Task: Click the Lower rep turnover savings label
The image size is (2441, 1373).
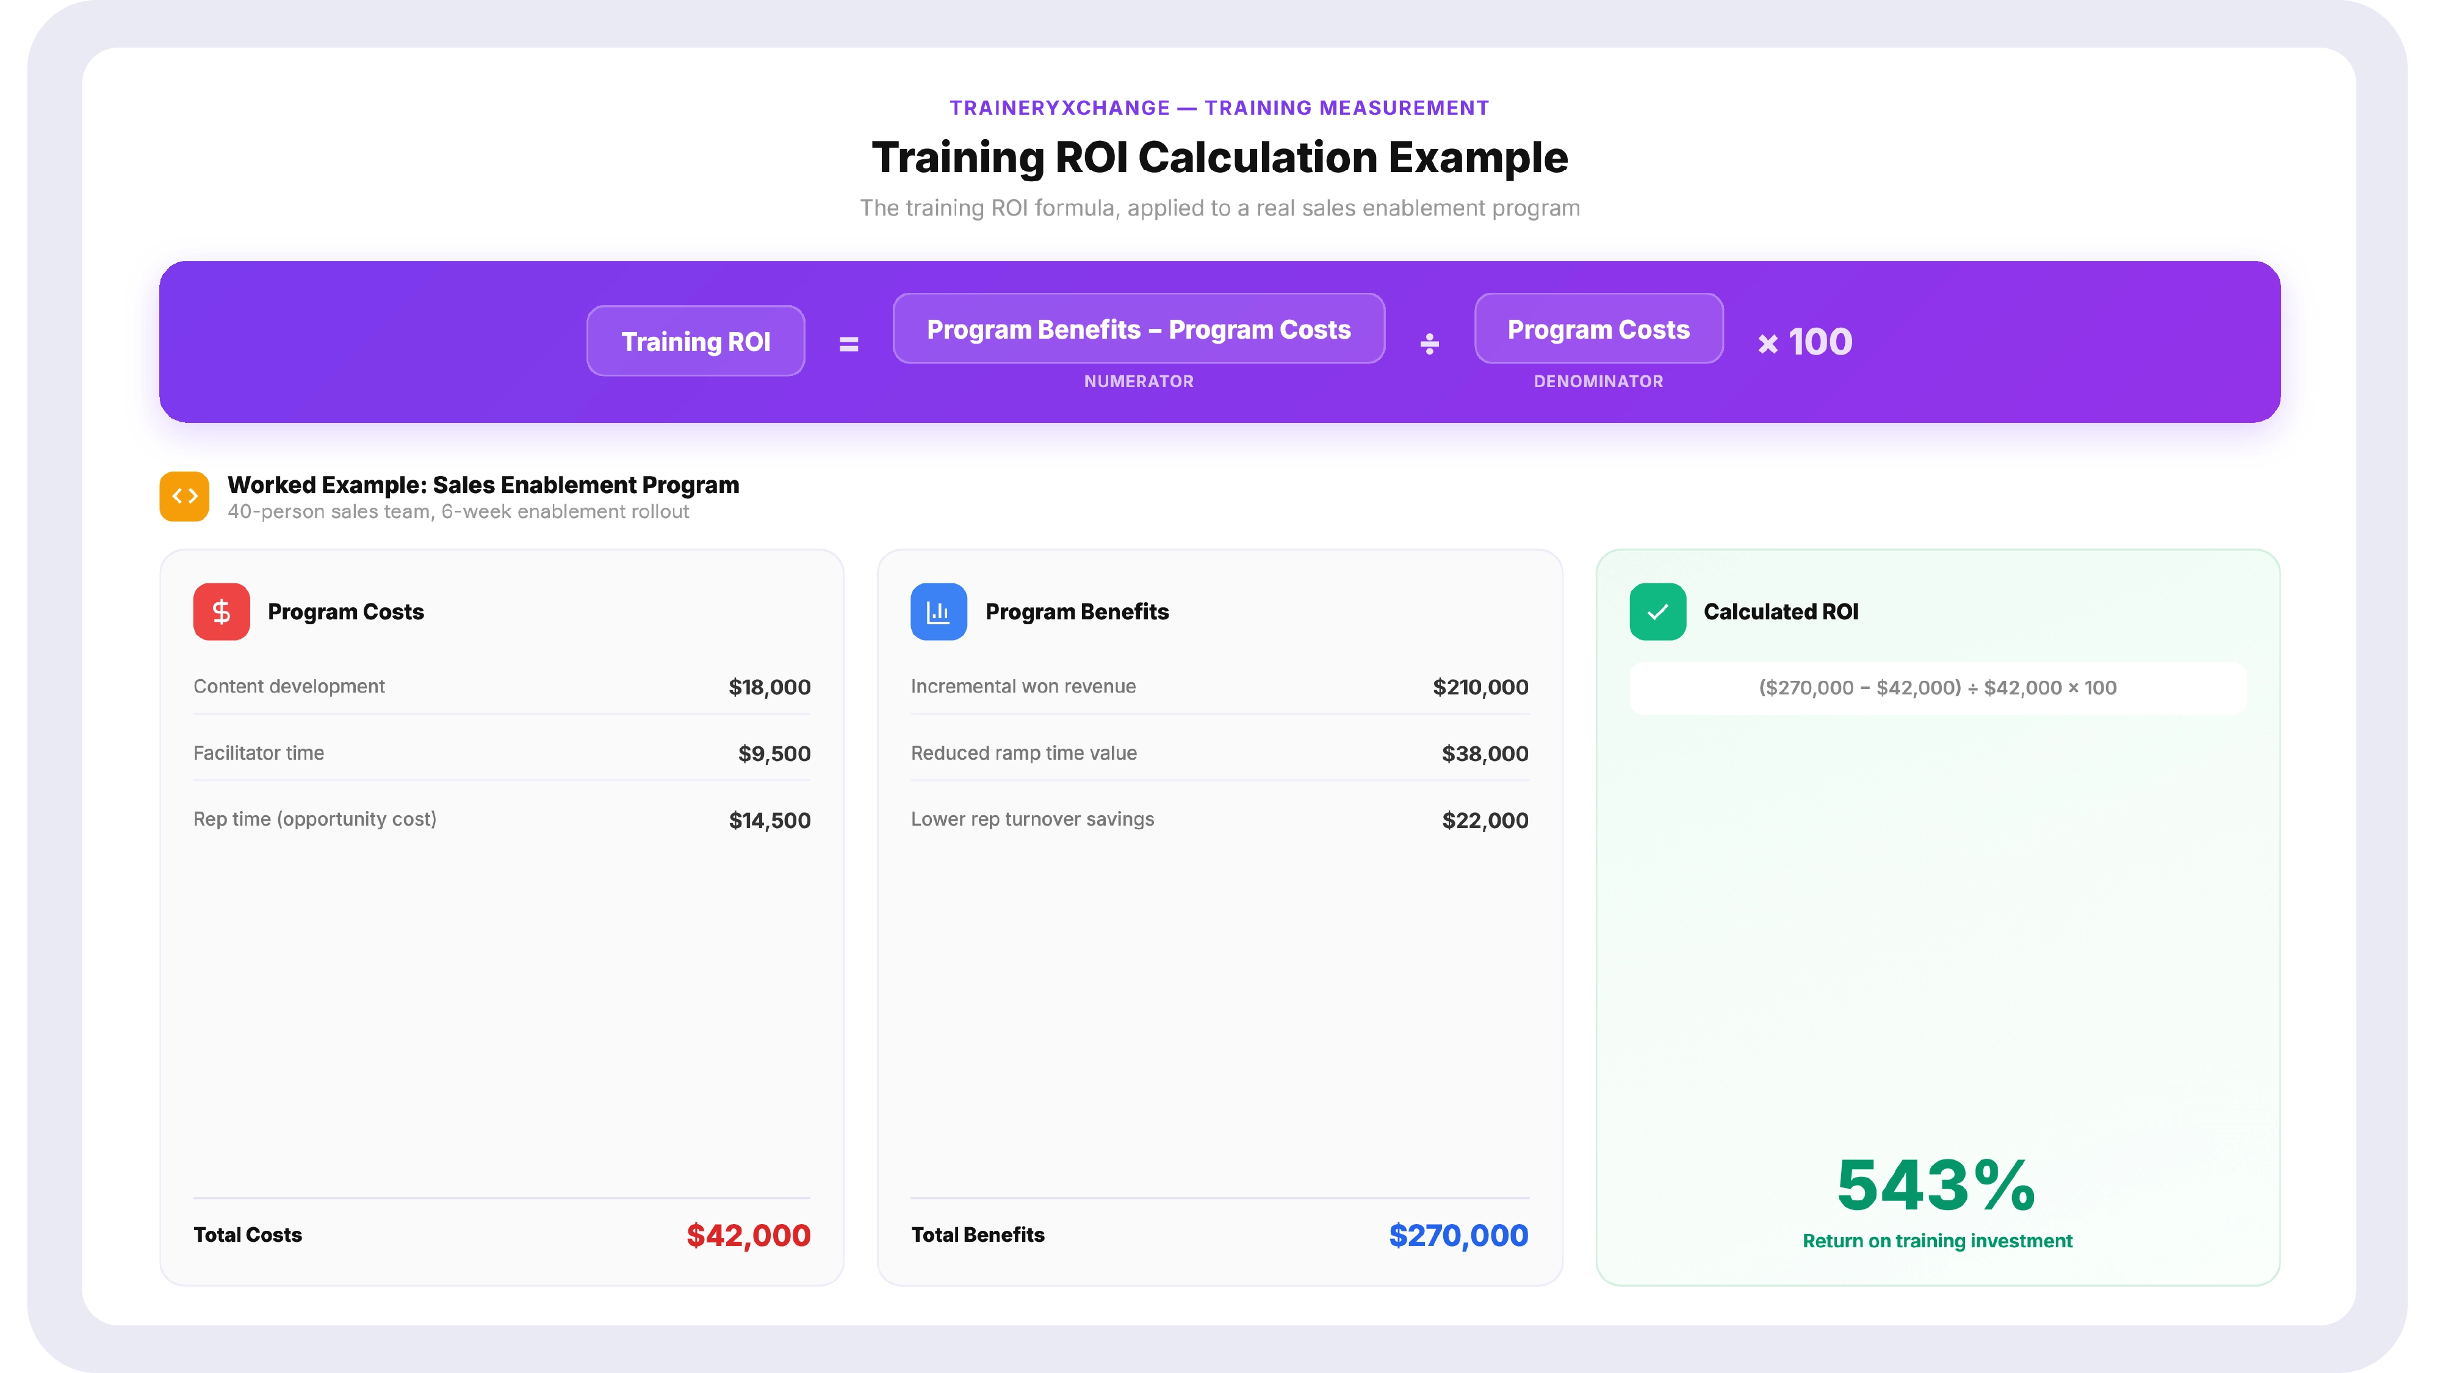Action: coord(1032,819)
